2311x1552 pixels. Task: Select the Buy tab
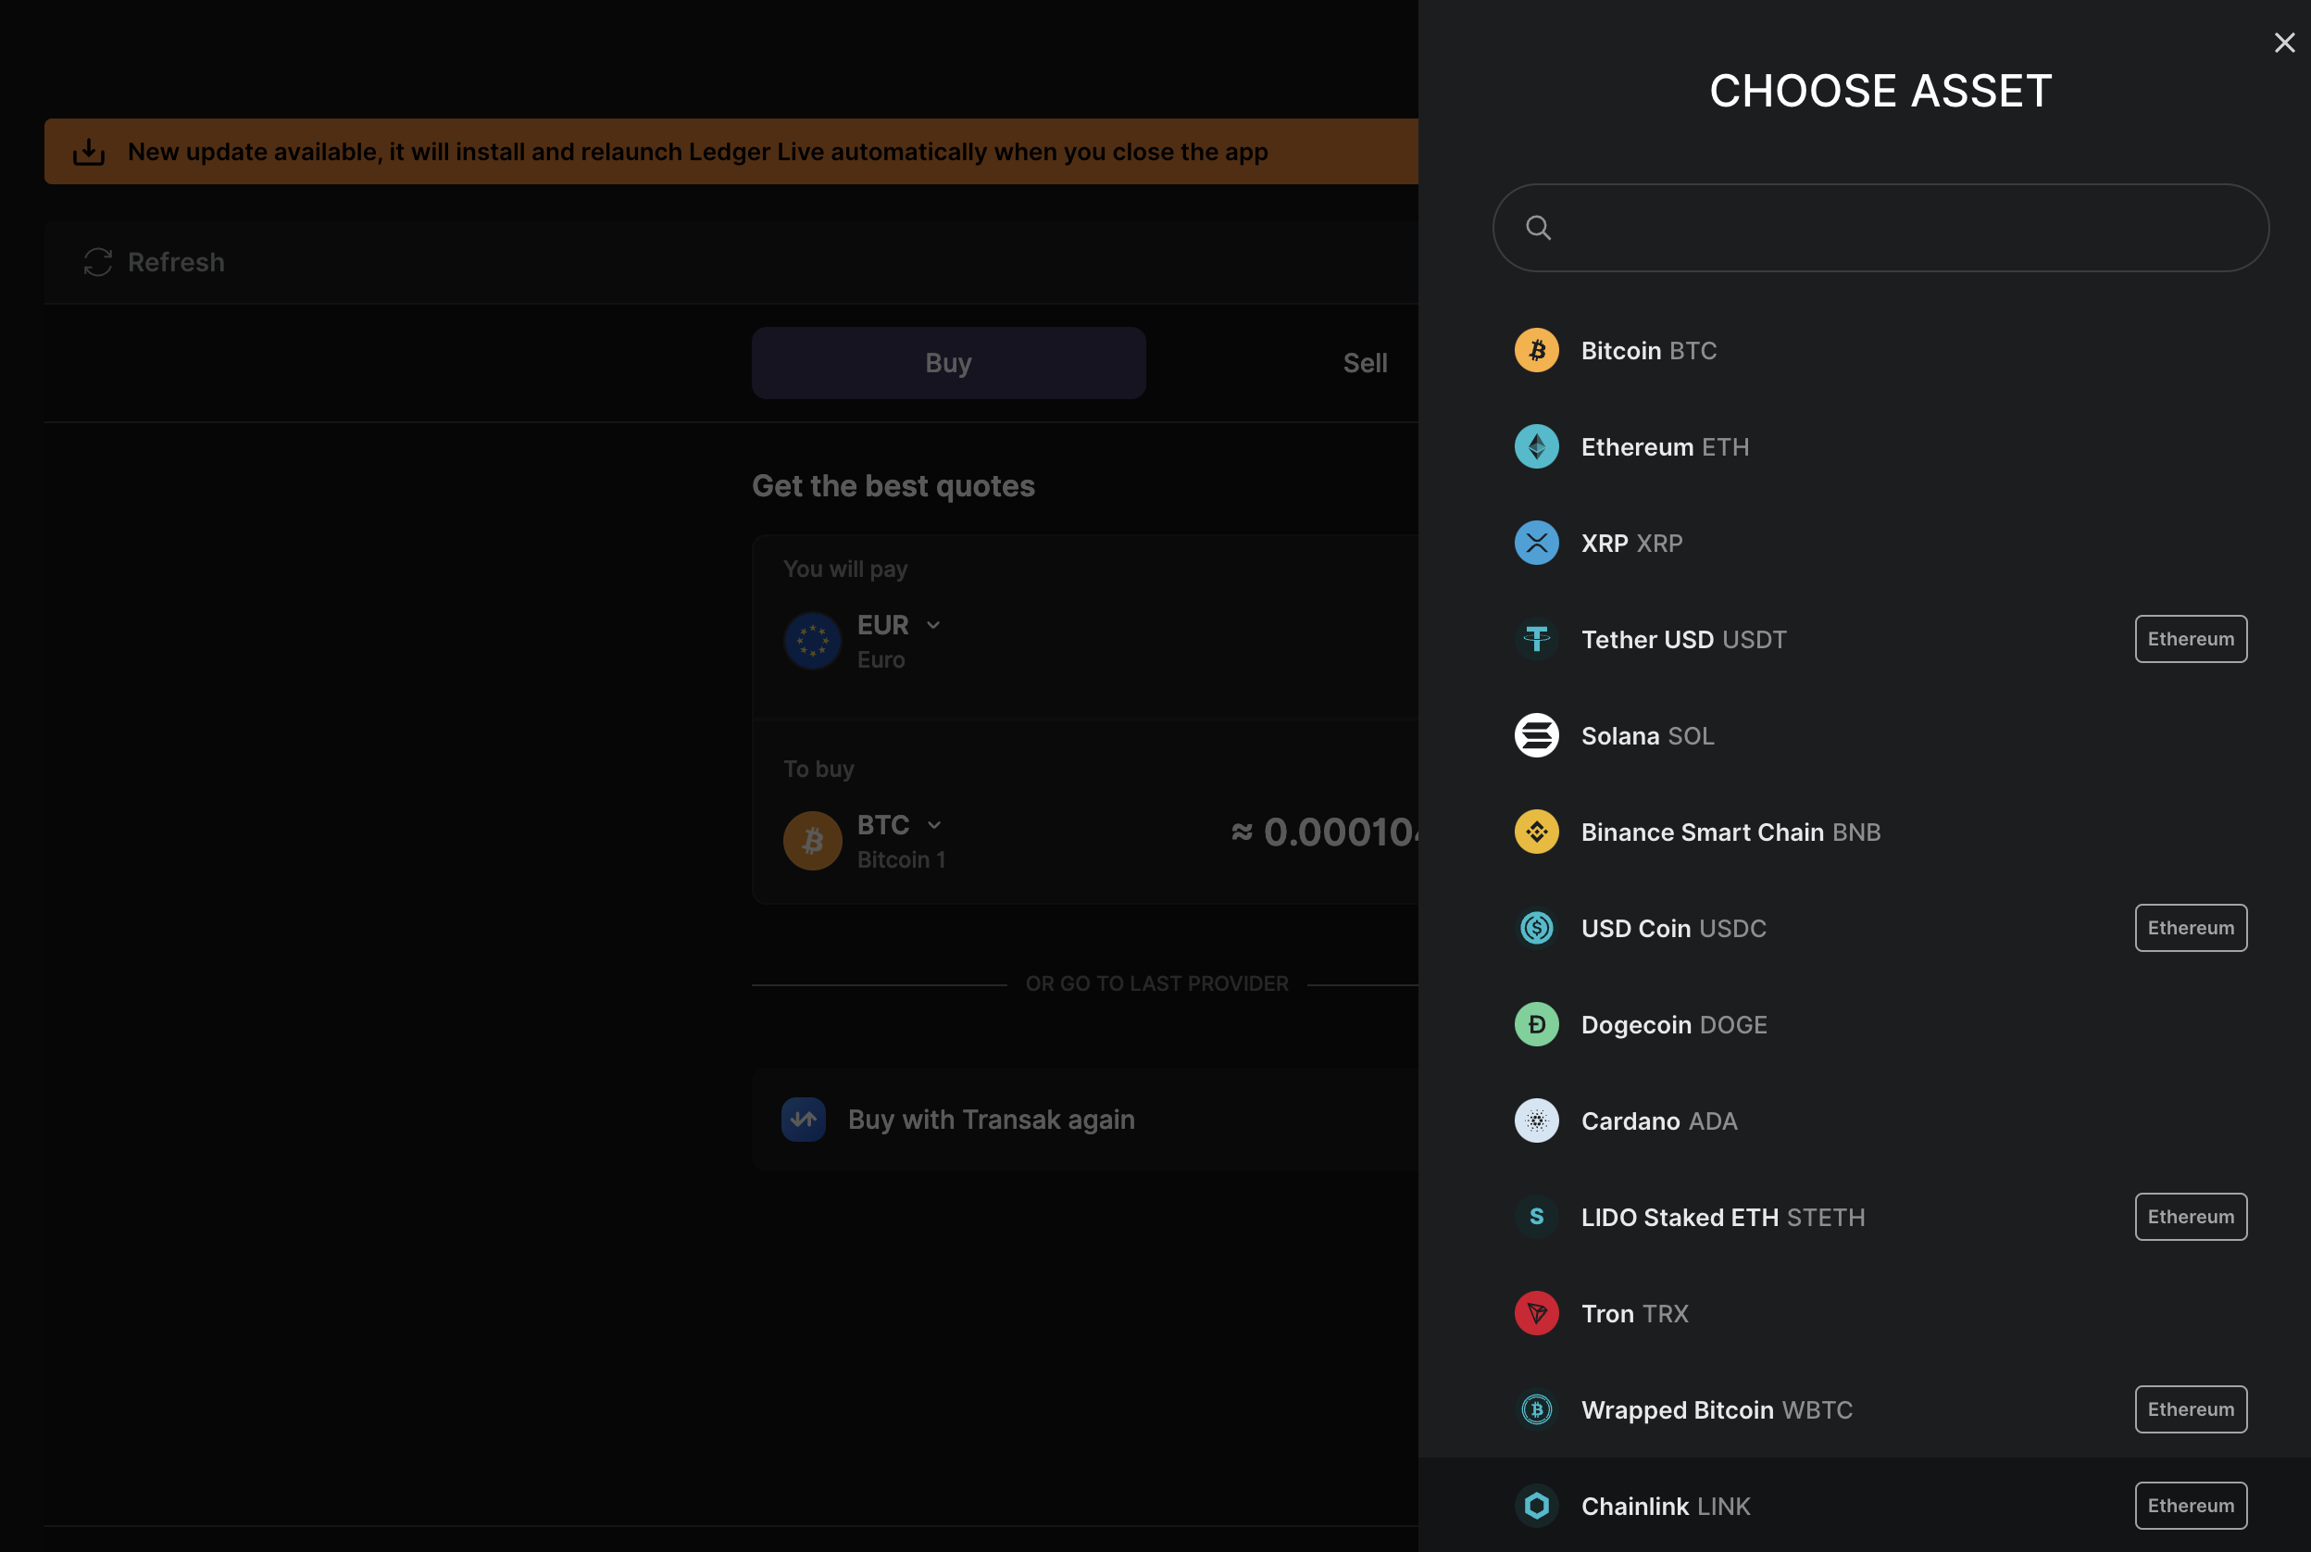947,363
